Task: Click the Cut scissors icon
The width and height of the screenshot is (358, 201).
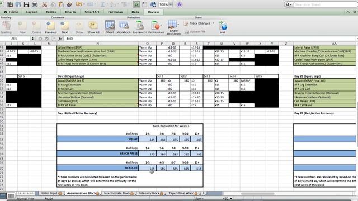Action: (44, 4)
